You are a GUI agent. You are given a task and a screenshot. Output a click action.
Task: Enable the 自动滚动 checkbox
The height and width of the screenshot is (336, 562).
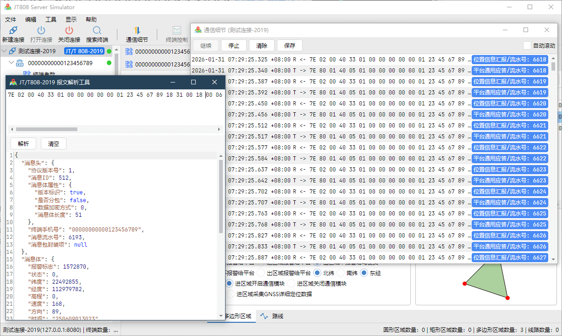point(527,45)
